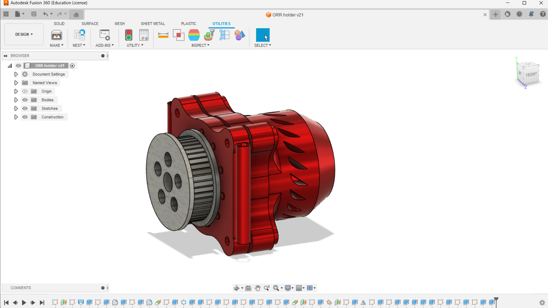Collapse the browser with the double-arrow icon

click(x=5, y=56)
